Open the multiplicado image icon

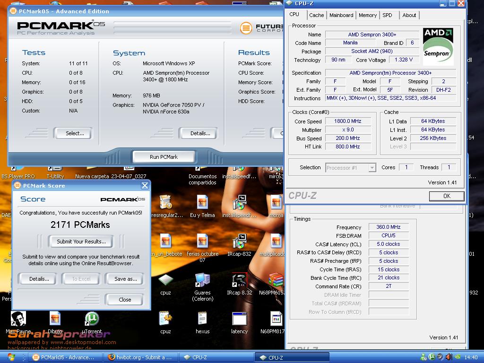pyautogui.click(x=276, y=241)
